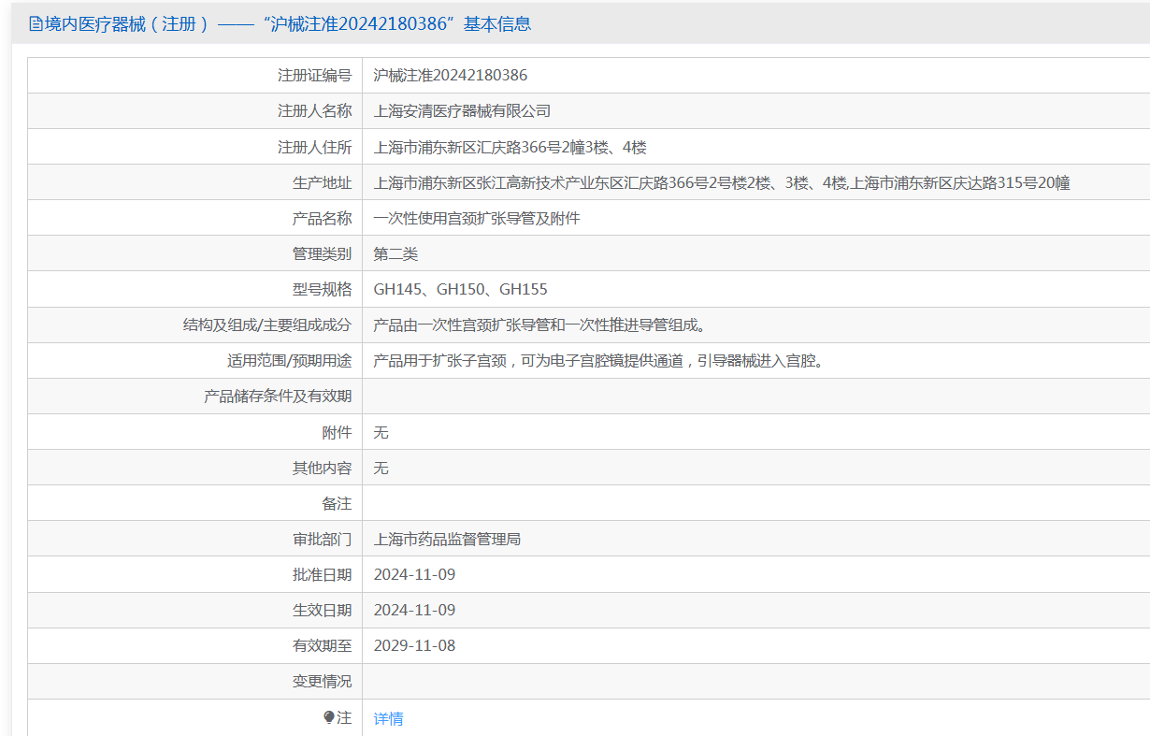Click the 生效日期 label

pos(323,610)
